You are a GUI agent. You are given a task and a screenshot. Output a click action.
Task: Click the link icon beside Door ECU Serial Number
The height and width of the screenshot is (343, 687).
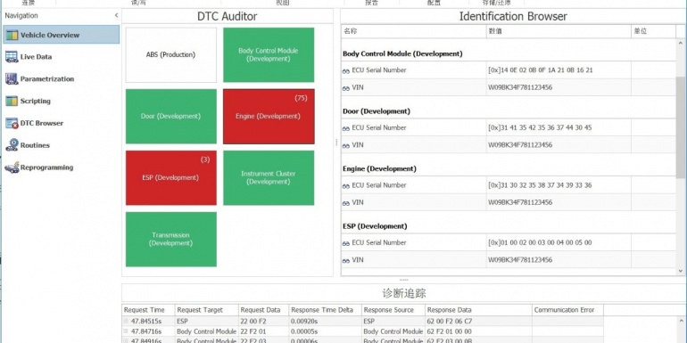tap(345, 128)
